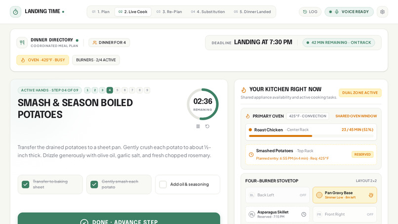
Task: Open the 1. Plan tab
Action: pyautogui.click(x=101, y=12)
